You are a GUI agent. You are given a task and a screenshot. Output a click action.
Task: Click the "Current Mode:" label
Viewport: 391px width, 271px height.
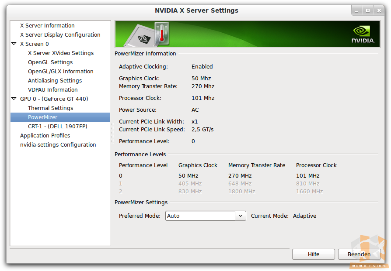pyautogui.click(x=270, y=216)
